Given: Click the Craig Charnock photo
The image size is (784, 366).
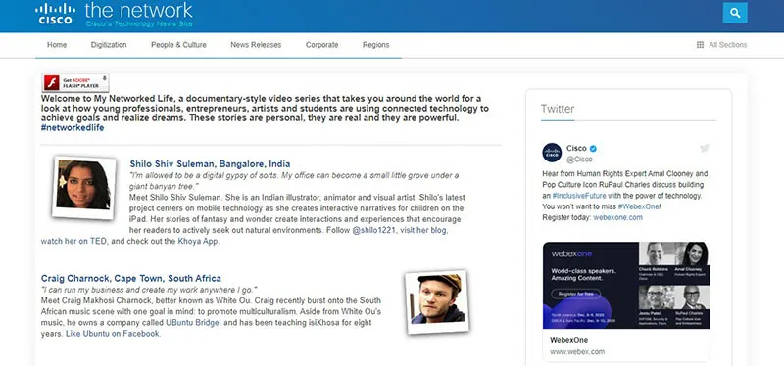Looking at the screenshot, I should 437,301.
